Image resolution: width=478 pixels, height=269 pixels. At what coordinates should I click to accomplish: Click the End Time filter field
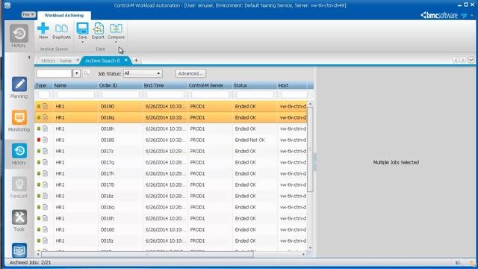[x=165, y=95]
